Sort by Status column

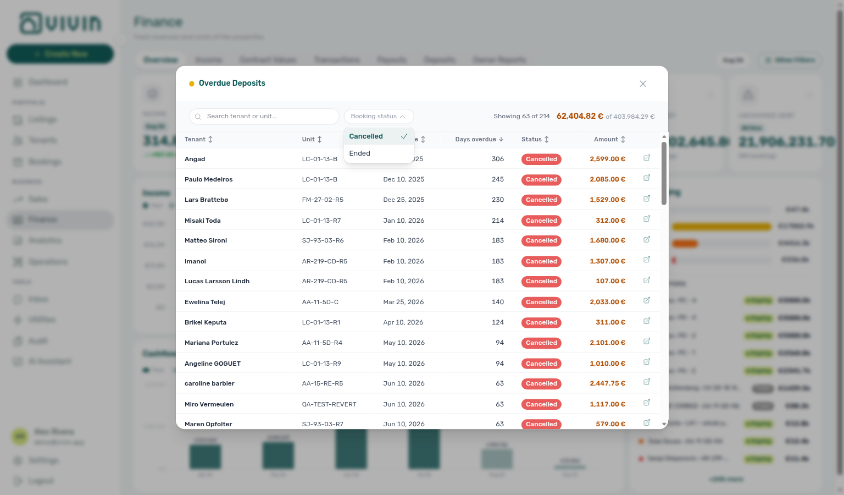[x=535, y=140]
